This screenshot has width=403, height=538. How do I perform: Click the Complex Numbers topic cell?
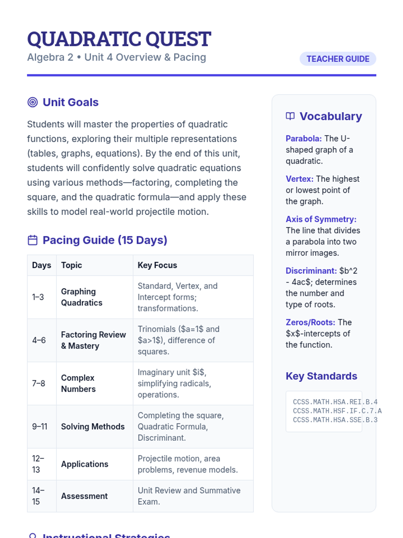click(x=78, y=383)
